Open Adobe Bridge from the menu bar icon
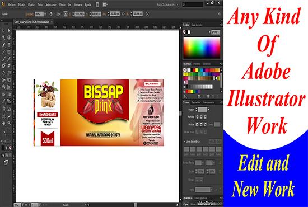Screen dimensions: 308x207 point(97,4)
